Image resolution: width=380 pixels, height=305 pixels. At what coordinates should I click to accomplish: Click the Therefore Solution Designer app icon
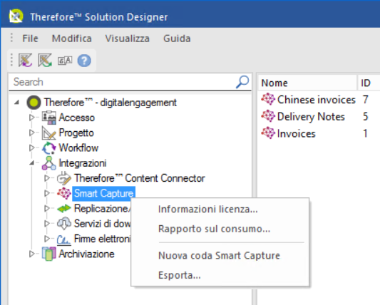click(16, 16)
